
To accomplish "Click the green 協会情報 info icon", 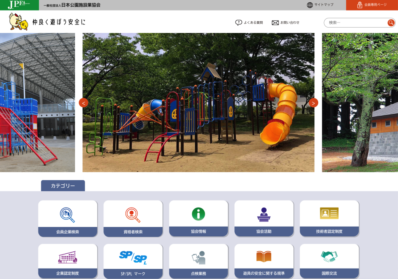I will pos(198,214).
